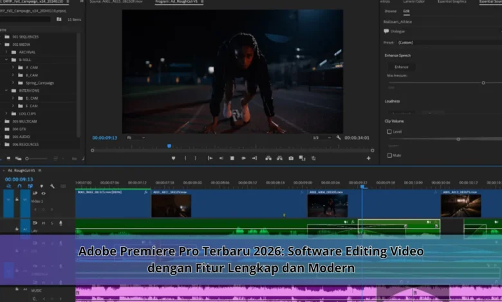Add a marker in the Program monitor
The width and height of the screenshot is (502, 302).
click(173, 158)
